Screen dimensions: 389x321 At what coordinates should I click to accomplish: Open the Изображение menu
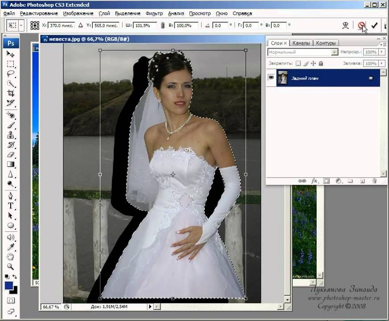[x=78, y=13]
